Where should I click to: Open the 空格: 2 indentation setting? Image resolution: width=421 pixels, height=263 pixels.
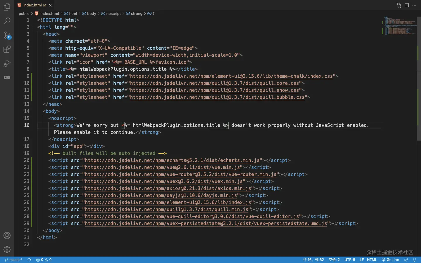point(334,260)
